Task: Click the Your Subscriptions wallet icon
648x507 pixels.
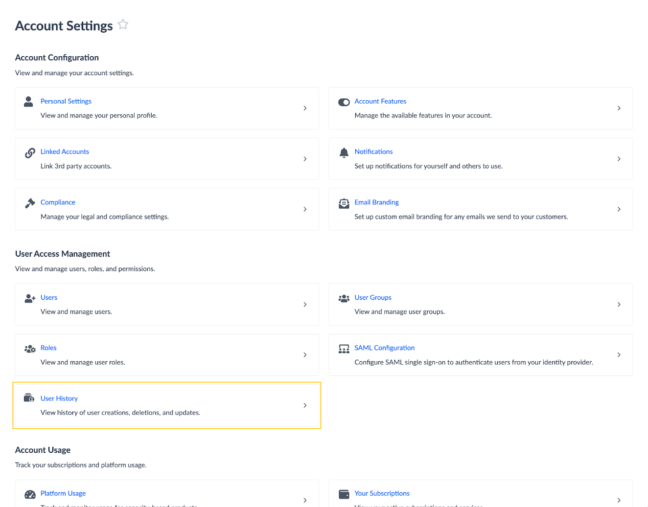Action: coord(344,494)
